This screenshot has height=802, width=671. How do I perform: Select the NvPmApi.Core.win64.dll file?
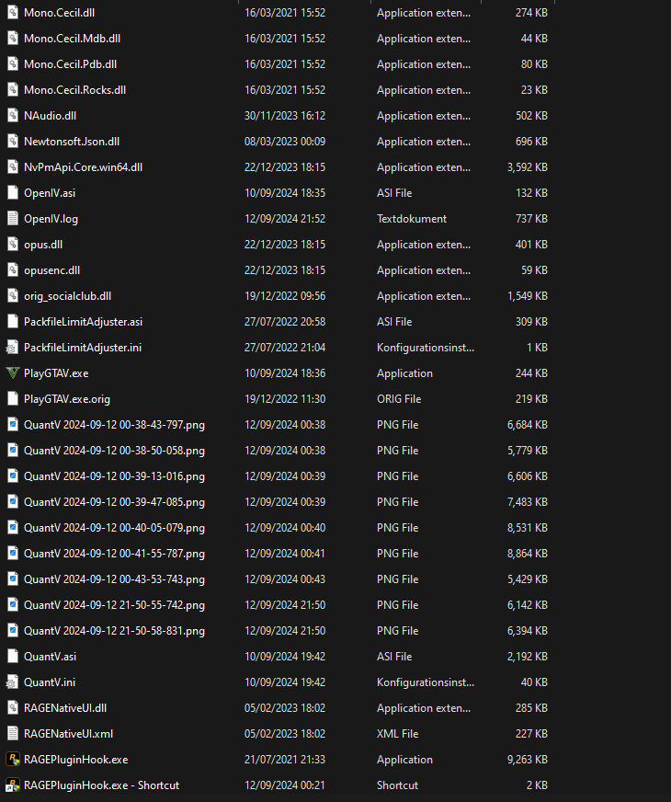point(83,167)
